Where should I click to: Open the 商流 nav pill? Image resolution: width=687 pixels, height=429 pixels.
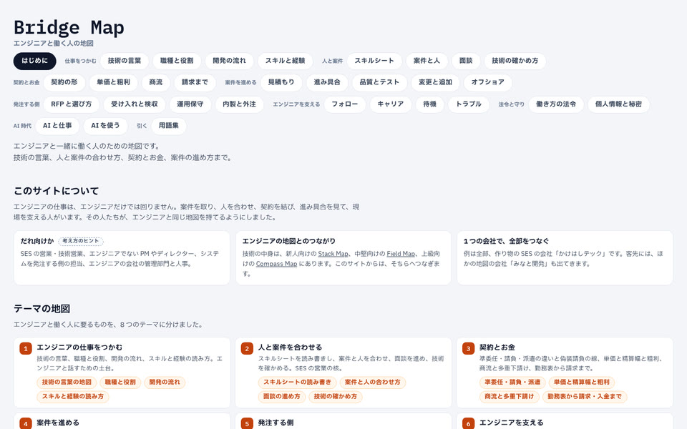tap(156, 82)
